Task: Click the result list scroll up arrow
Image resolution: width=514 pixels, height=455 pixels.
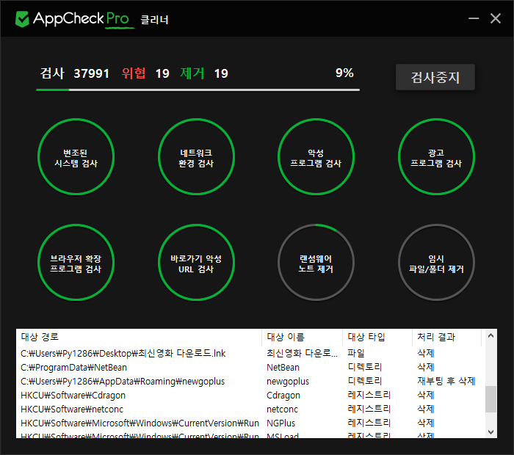Action: 491,336
